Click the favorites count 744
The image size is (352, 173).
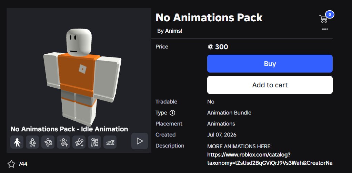[23, 164]
